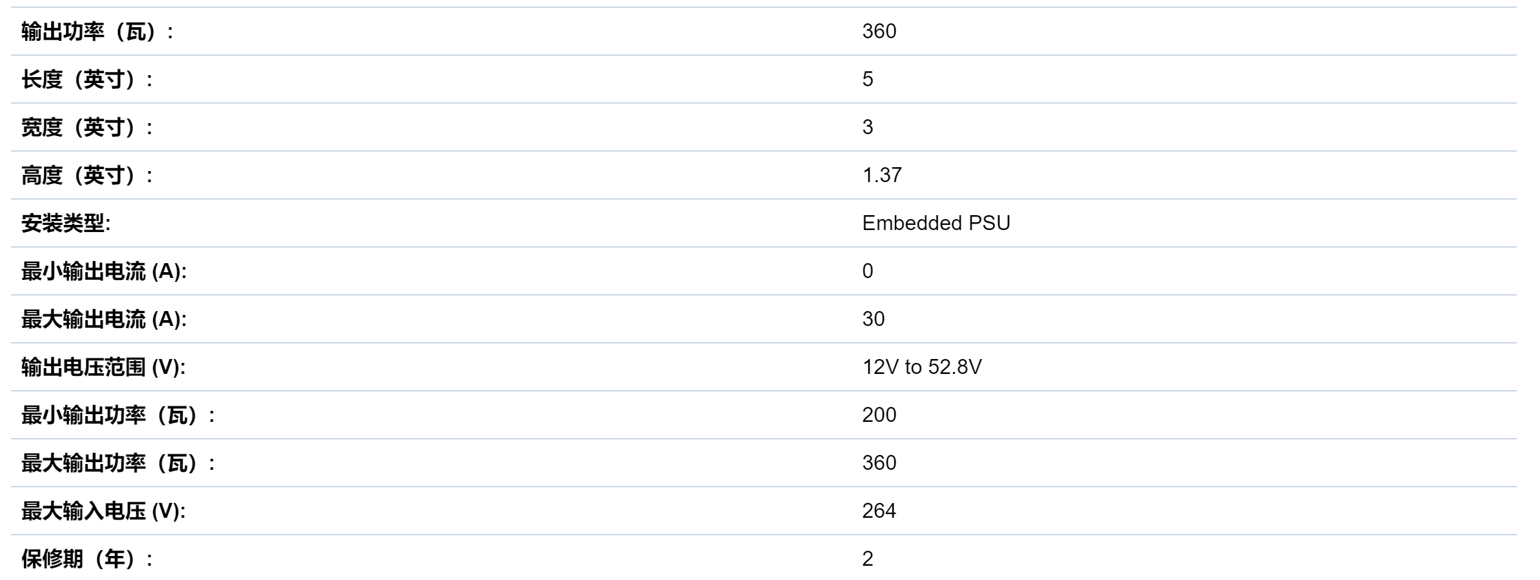Select the max output current value 30

point(873,319)
